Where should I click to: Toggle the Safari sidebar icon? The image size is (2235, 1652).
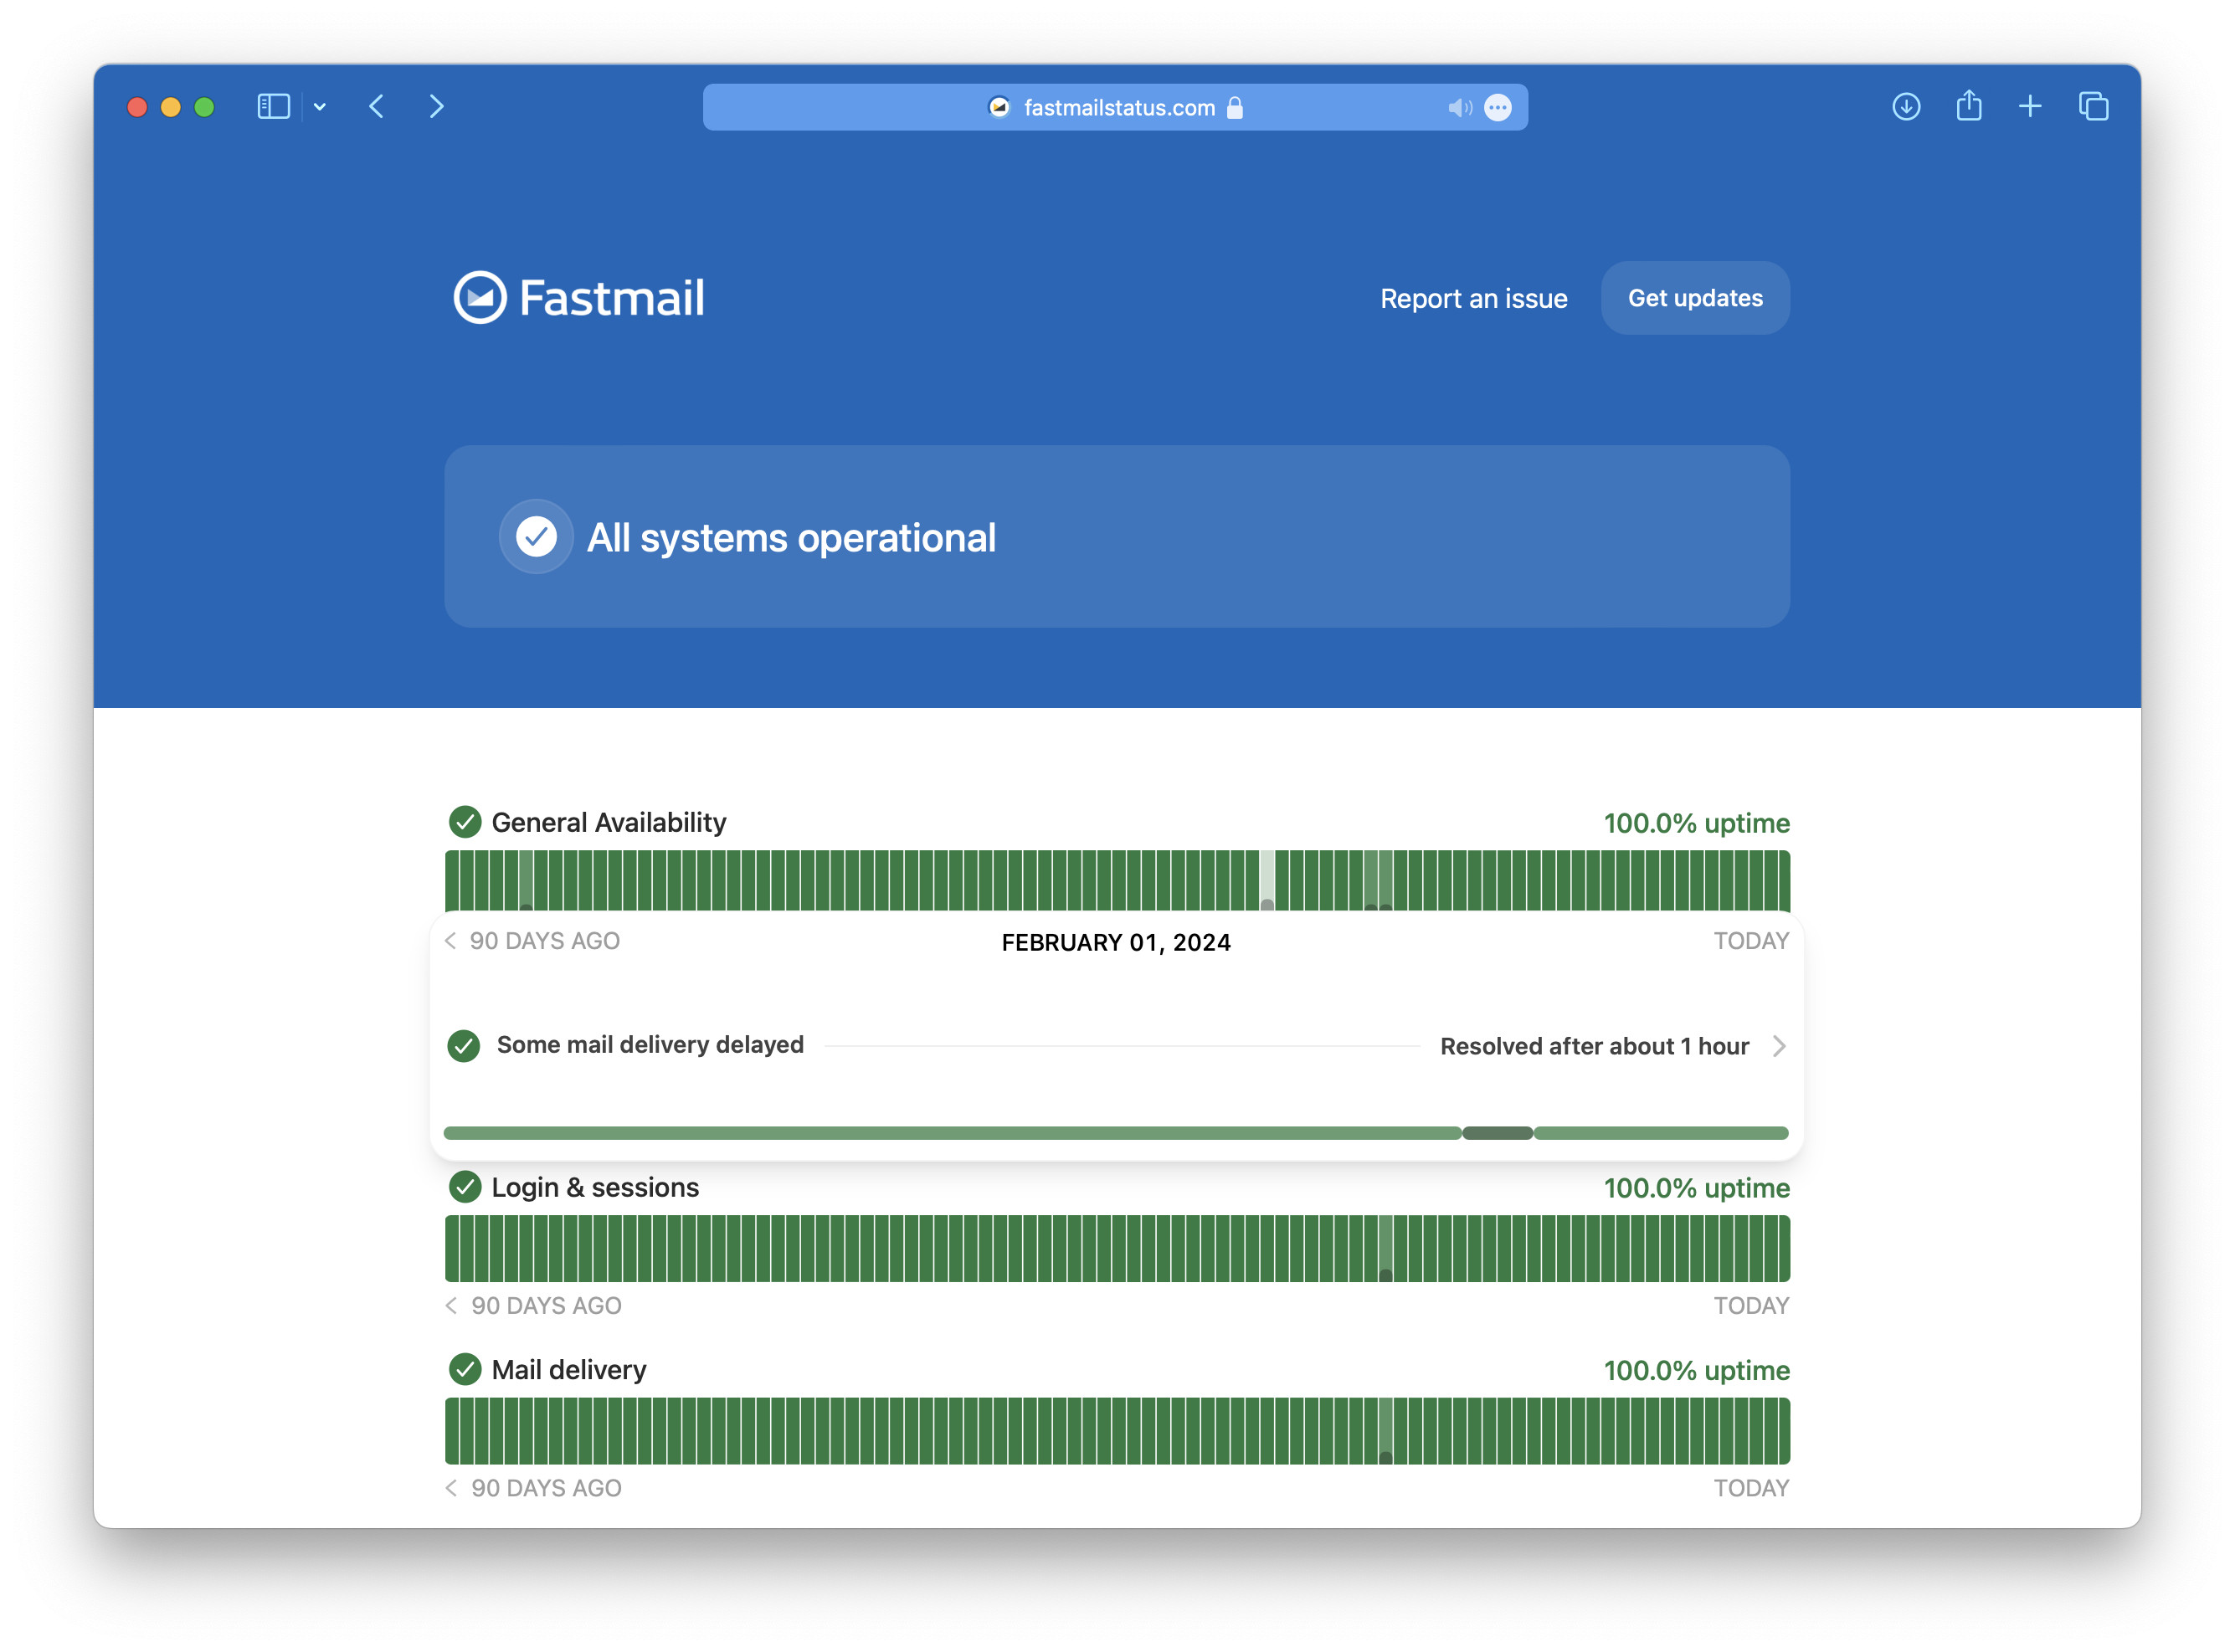point(273,106)
